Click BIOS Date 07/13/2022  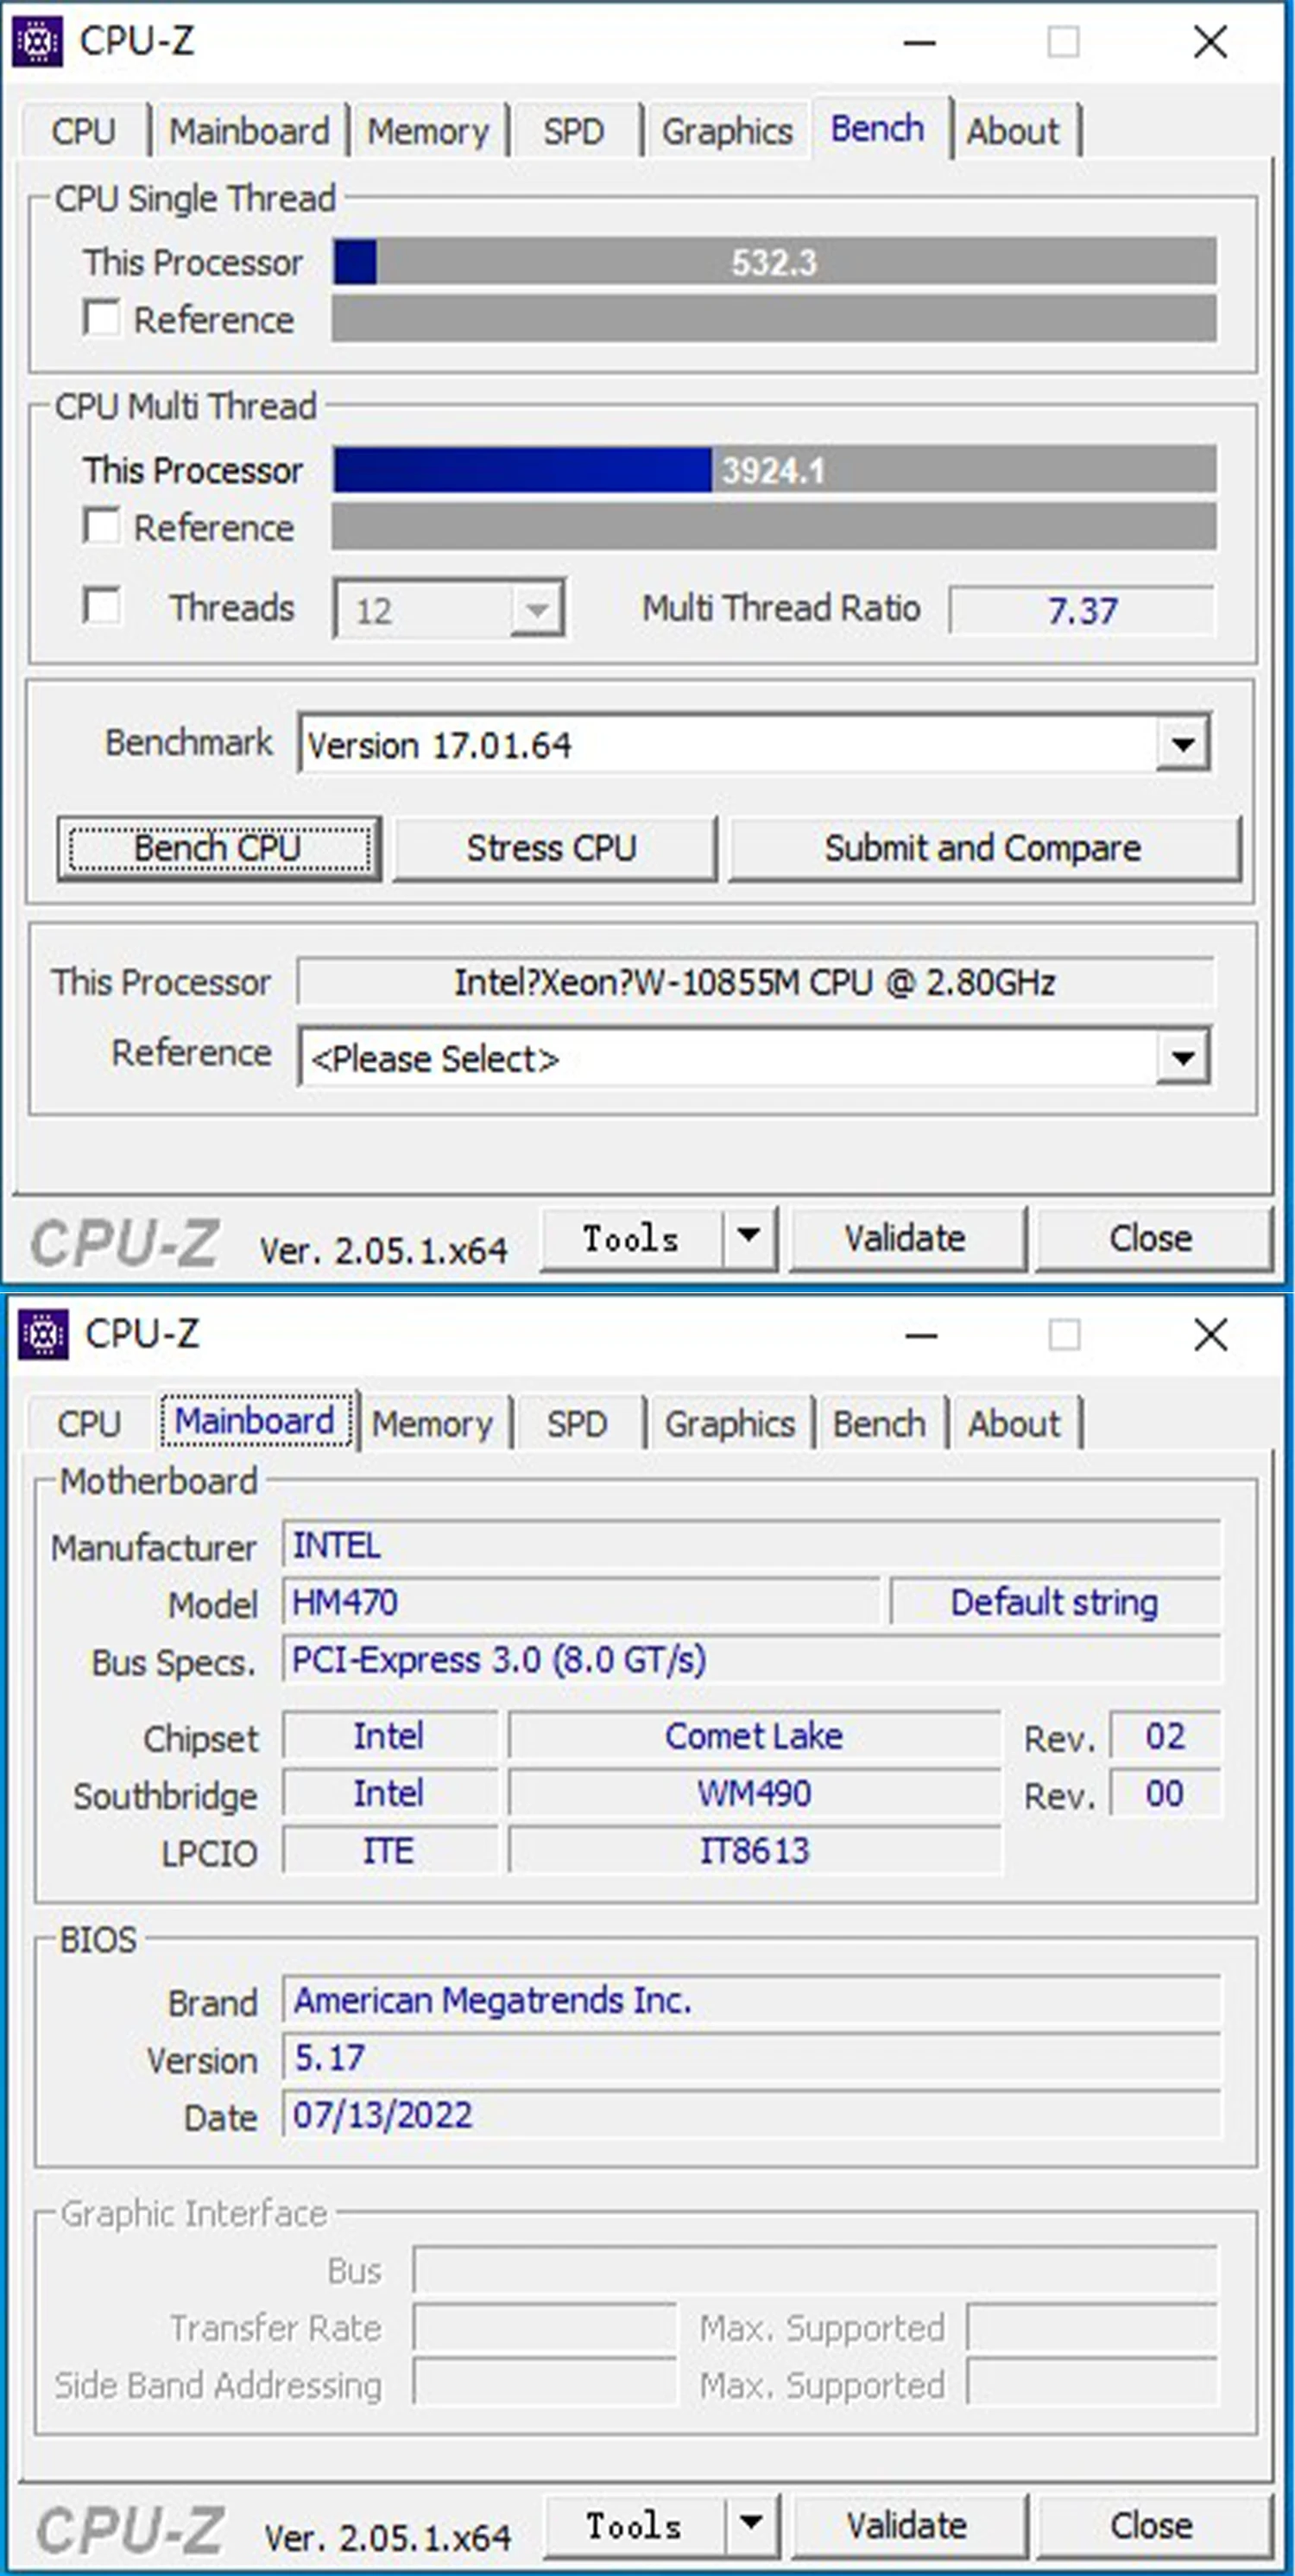751,2115
